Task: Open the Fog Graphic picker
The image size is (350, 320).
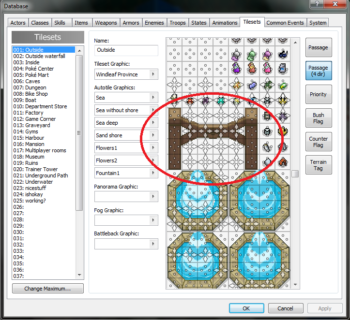Action: (153, 220)
